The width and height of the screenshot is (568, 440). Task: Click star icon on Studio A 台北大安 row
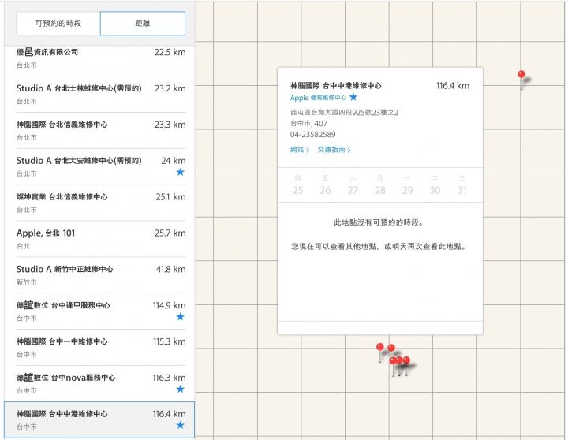(x=180, y=172)
